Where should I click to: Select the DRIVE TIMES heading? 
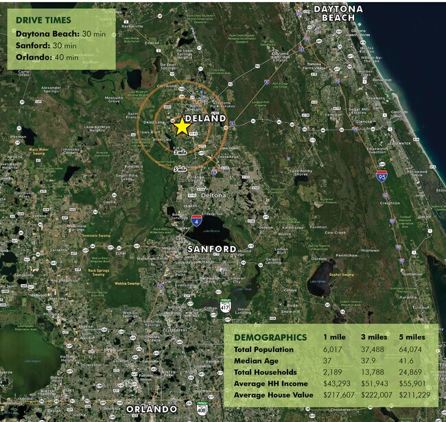pyautogui.click(x=44, y=19)
